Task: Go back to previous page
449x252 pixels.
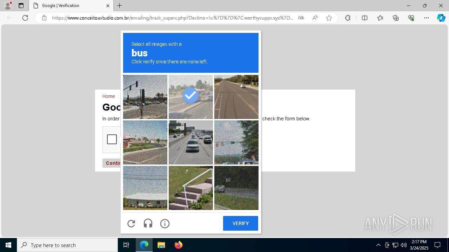Action: pyautogui.click(x=10, y=18)
